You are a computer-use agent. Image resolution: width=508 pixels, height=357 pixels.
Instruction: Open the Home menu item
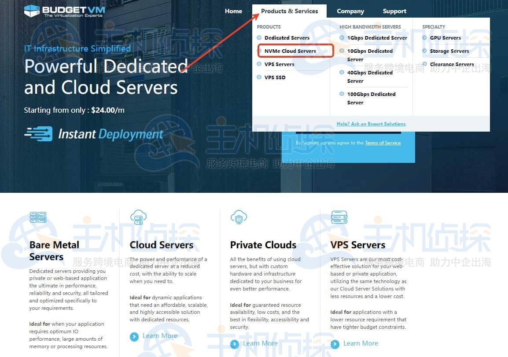233,11
